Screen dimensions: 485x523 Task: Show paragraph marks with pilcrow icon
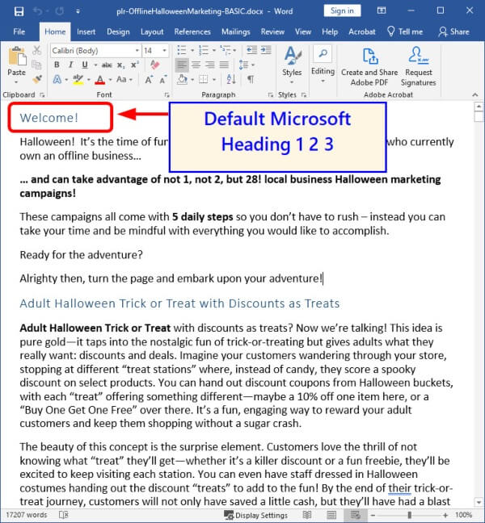coord(251,79)
